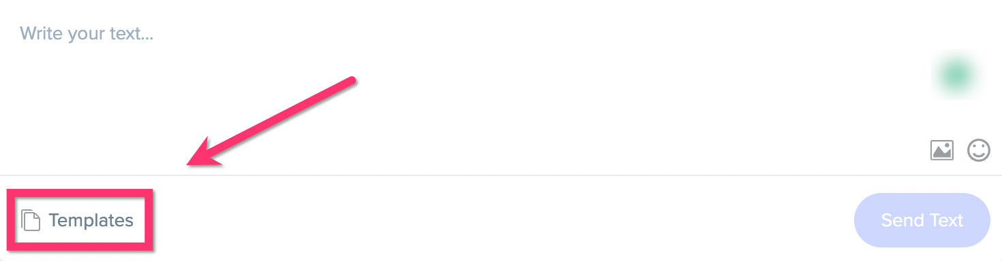Open smiley emoji selector in composer
Viewport: 1002px width, 261px height.
pyautogui.click(x=979, y=150)
